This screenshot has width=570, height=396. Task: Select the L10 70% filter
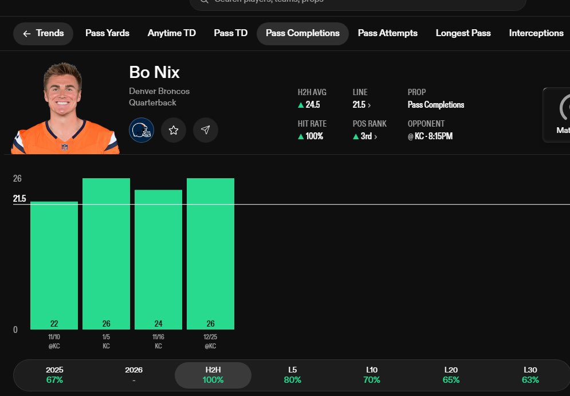[372, 375]
